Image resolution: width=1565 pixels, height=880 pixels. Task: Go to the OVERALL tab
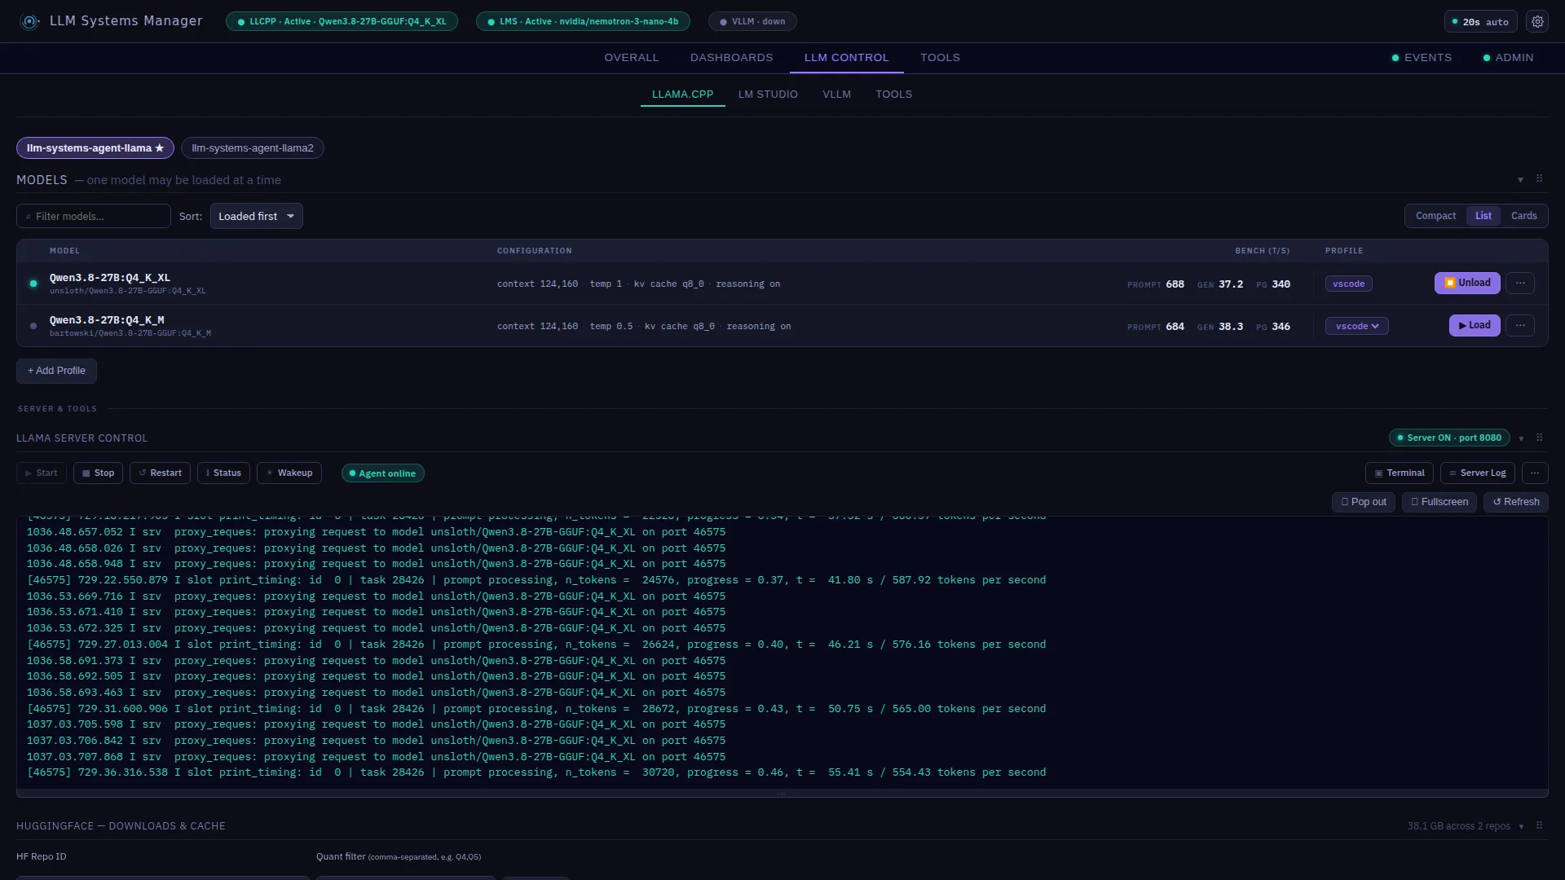(631, 58)
